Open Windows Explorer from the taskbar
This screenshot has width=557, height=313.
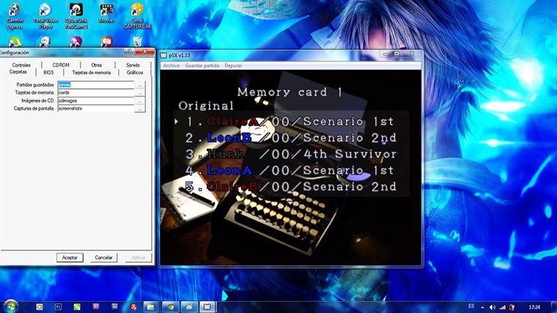(x=151, y=307)
